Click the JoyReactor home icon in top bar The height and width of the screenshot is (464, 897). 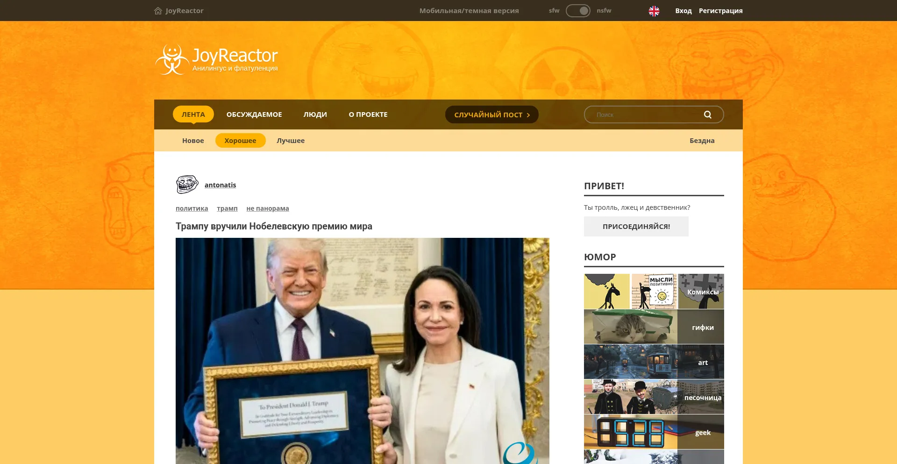tap(158, 11)
